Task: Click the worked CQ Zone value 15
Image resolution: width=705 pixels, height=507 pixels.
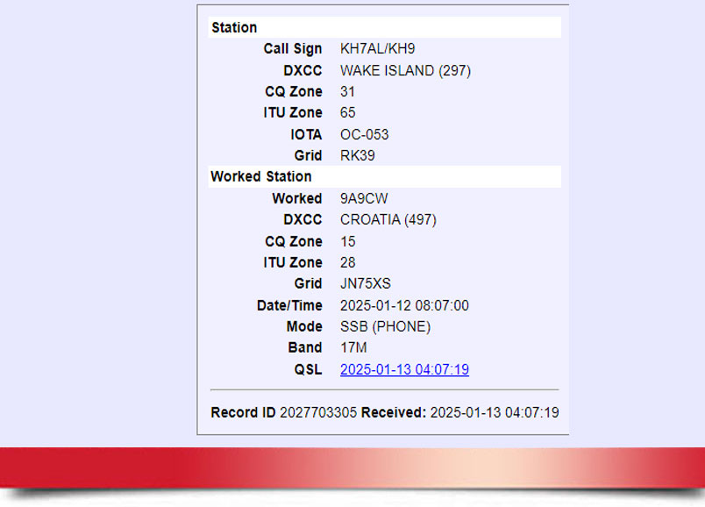Action: tap(348, 242)
